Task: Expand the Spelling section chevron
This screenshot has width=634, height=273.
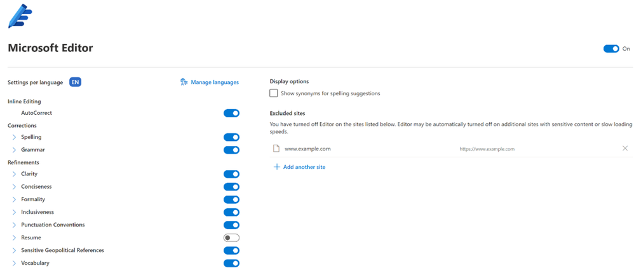Action: [14, 137]
